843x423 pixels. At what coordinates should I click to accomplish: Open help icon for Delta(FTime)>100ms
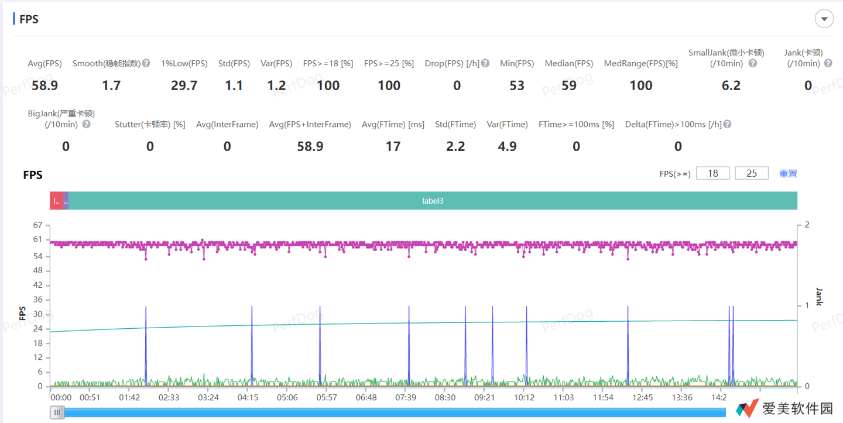click(x=727, y=124)
